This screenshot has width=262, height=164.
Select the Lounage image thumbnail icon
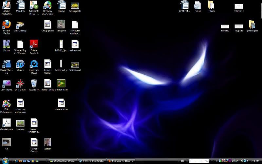20,123
